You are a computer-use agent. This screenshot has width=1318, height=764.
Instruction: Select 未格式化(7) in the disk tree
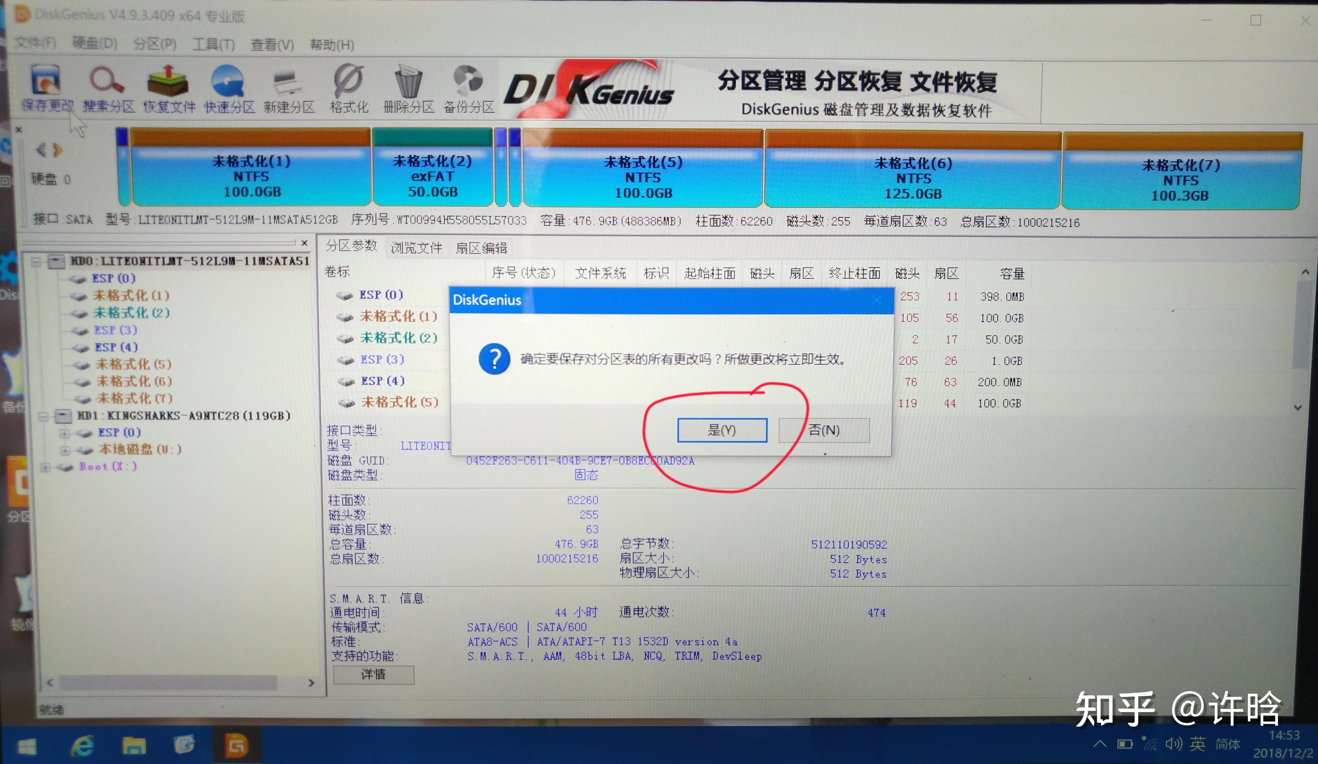click(x=135, y=398)
